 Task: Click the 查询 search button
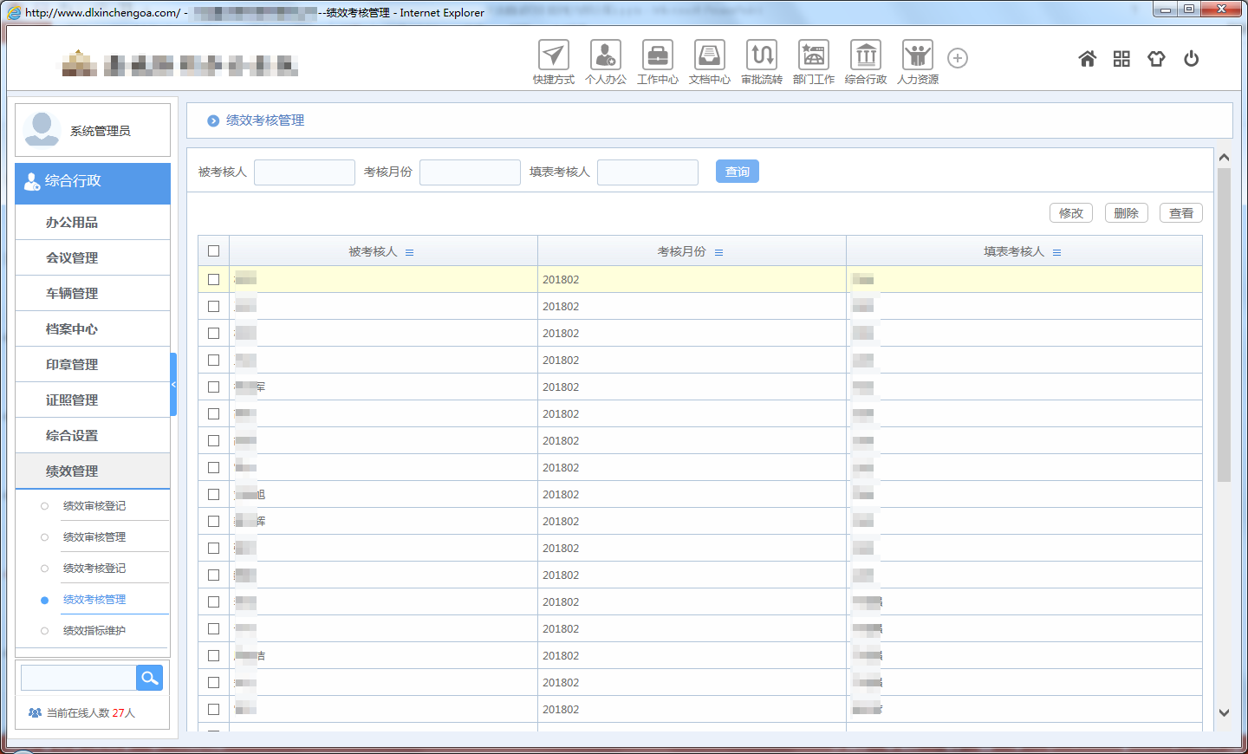click(737, 172)
